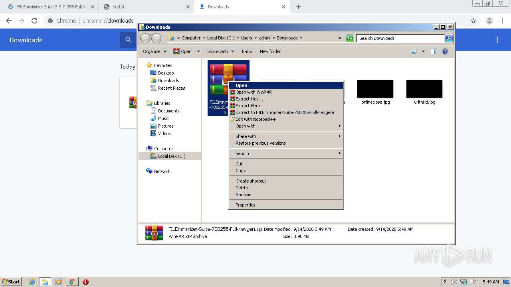Image resolution: width=511 pixels, height=287 pixels.
Task: Choose Rename in context menu
Action: 286,195
